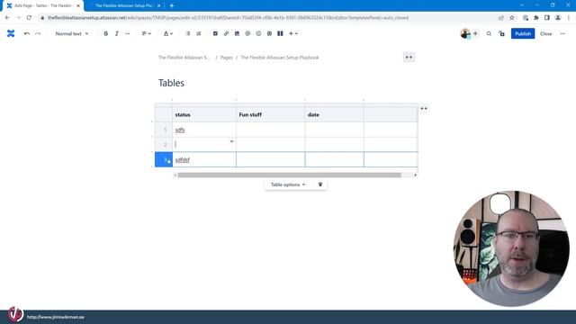Close the editor
This screenshot has width=576, height=324.
(546, 33)
